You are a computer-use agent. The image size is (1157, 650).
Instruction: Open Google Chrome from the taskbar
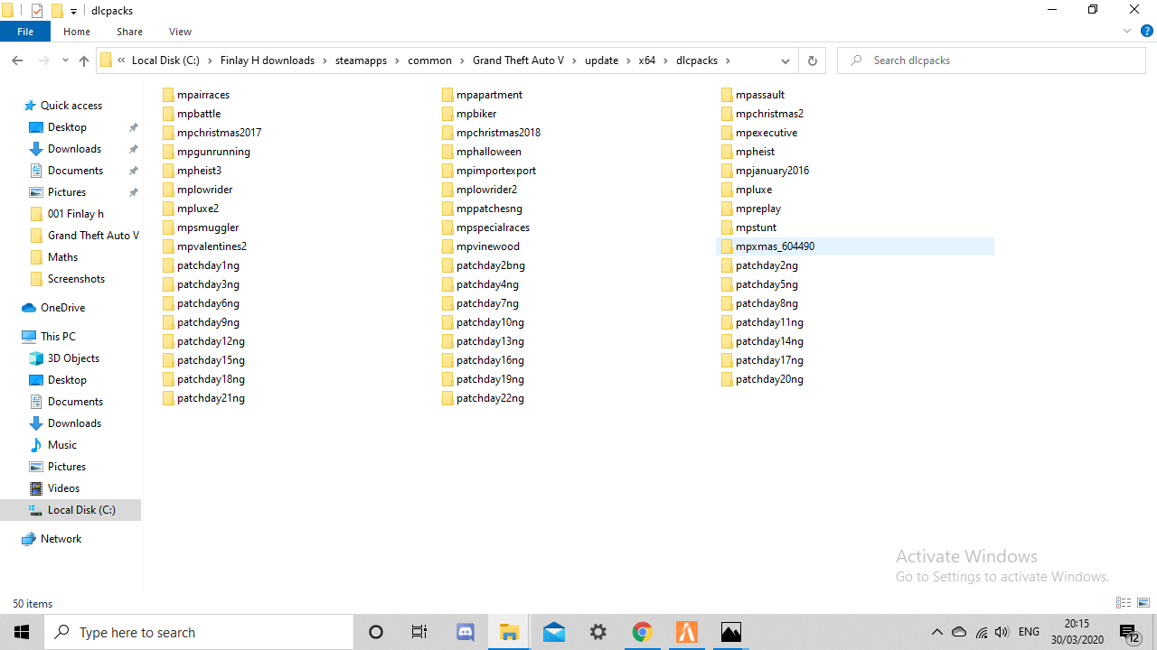pos(642,632)
